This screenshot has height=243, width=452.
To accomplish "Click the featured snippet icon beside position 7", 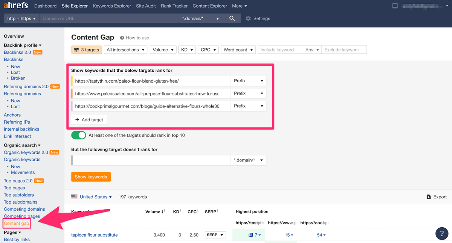I will coord(250,235).
